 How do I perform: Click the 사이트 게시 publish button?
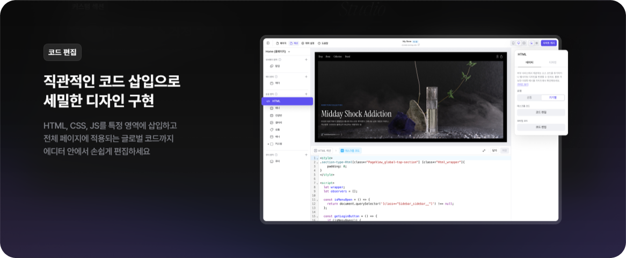click(549, 43)
